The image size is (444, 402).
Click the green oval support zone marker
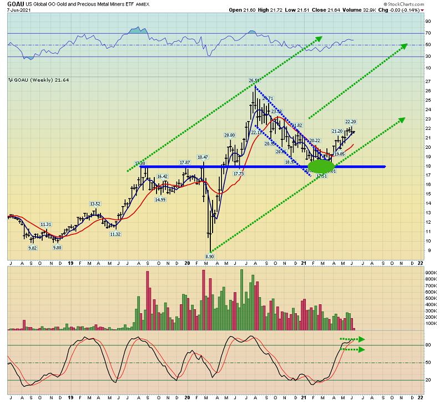click(x=321, y=167)
